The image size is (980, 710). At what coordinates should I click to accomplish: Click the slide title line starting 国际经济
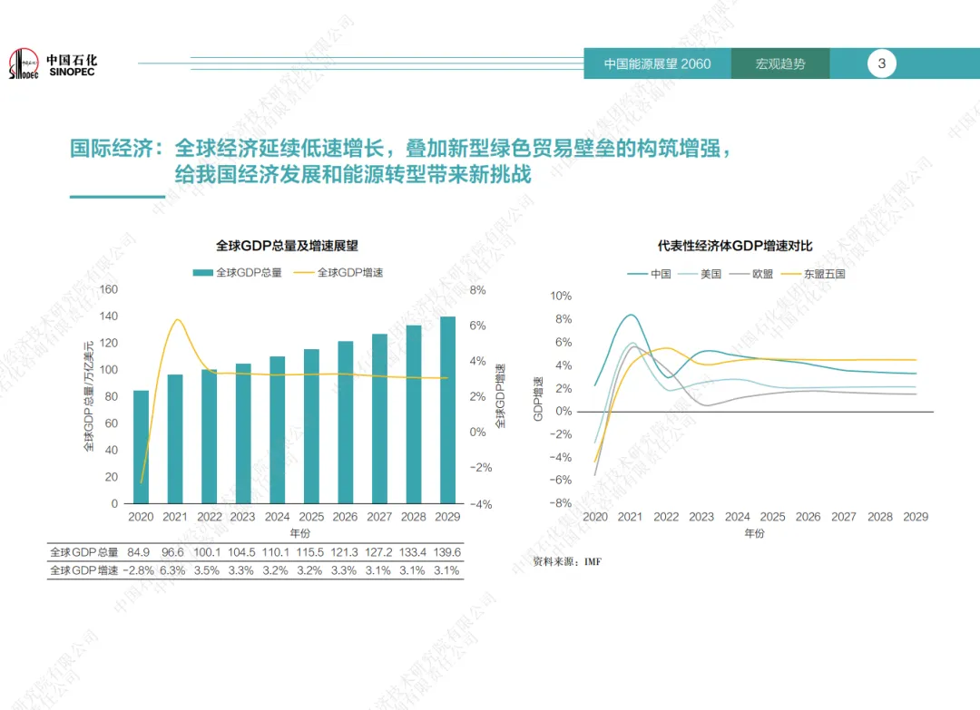pyautogui.click(x=400, y=149)
